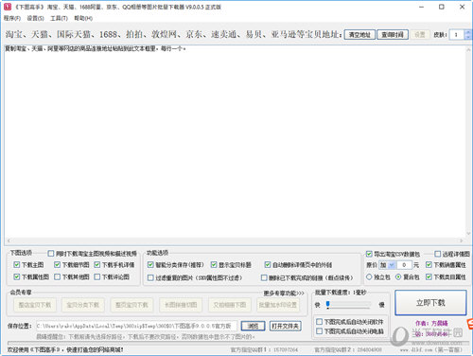473x356 pixels.
Task: Click the 立即下载 button
Action: tap(430, 303)
